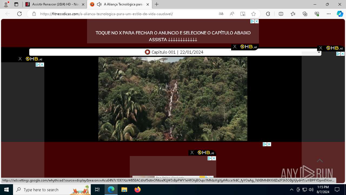
Task: Dismiss the right-side HB.ai overlay X
Action: [x=321, y=48]
